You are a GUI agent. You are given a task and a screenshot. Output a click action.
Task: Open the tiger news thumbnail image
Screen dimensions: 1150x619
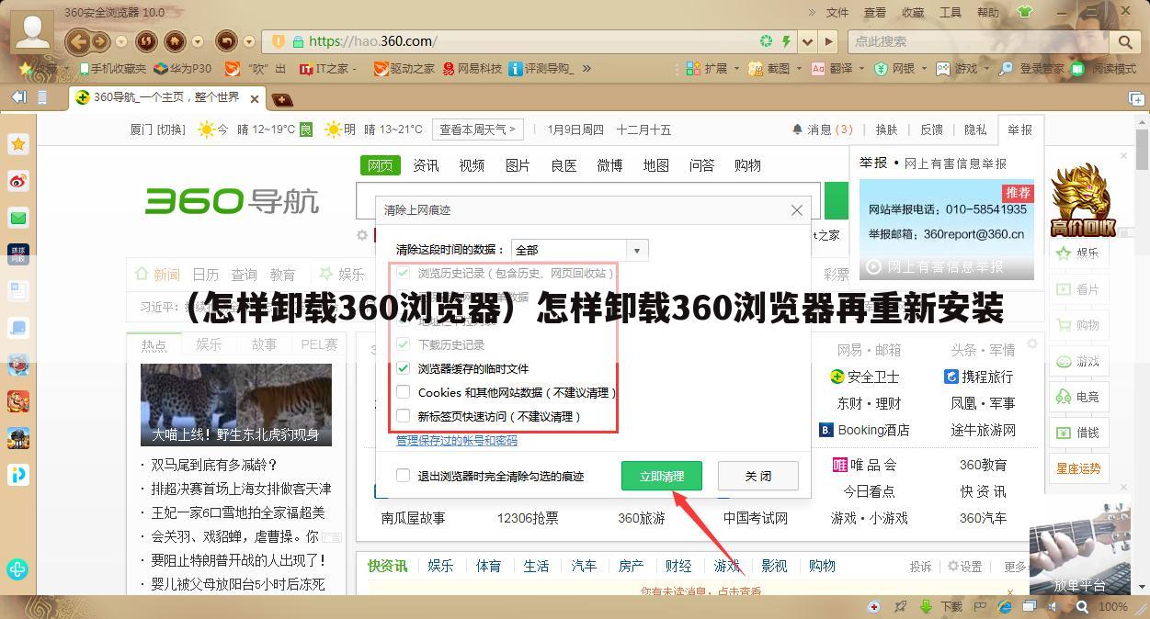click(x=236, y=405)
